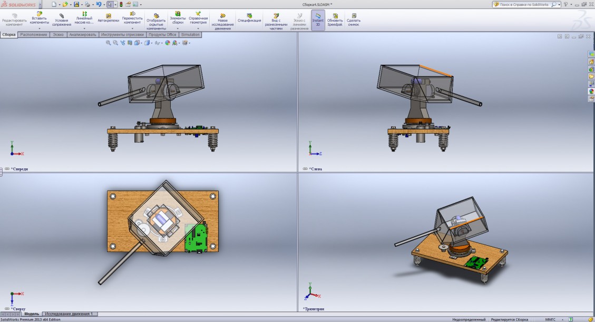The height and width of the screenshot is (322, 595).
Task: Click the search magnifier in help field
Action: coord(554,5)
